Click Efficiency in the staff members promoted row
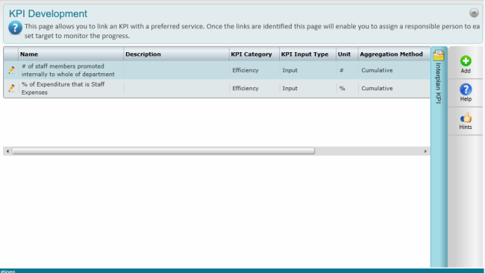Viewport: 485px width, 273px height. click(245, 70)
